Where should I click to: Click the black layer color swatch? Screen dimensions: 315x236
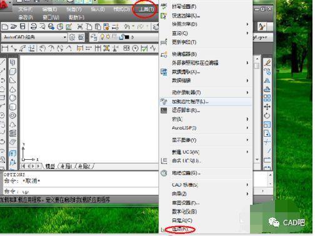[127, 37]
